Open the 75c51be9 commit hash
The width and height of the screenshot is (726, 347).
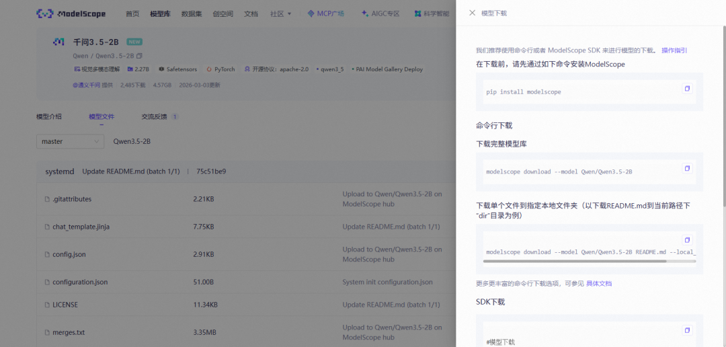pyautogui.click(x=211, y=171)
